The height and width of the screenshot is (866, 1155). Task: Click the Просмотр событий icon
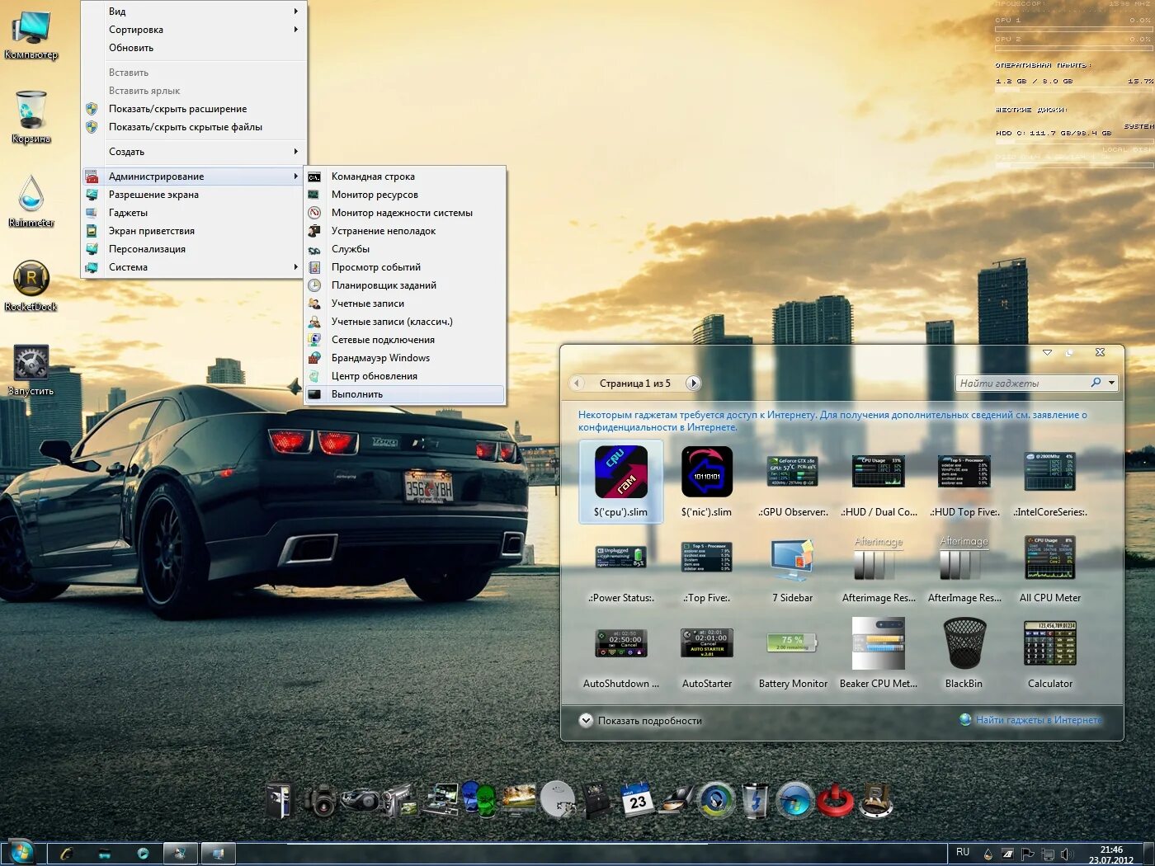click(314, 267)
